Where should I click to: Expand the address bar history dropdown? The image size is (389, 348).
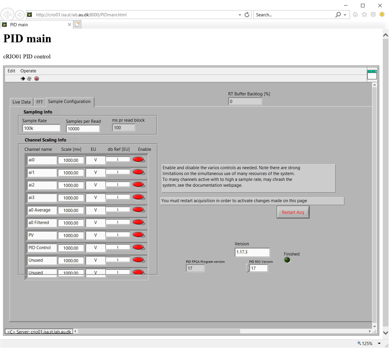point(240,15)
